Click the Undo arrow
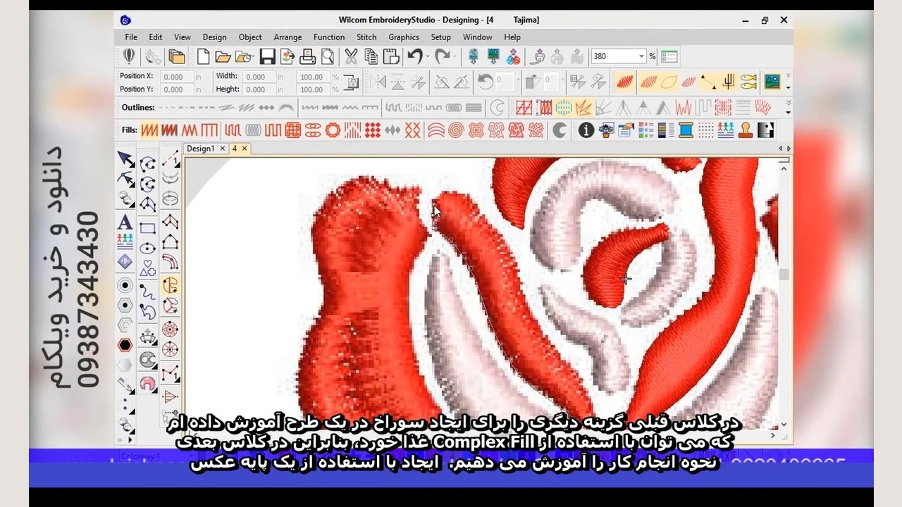902x507 pixels. [x=414, y=57]
